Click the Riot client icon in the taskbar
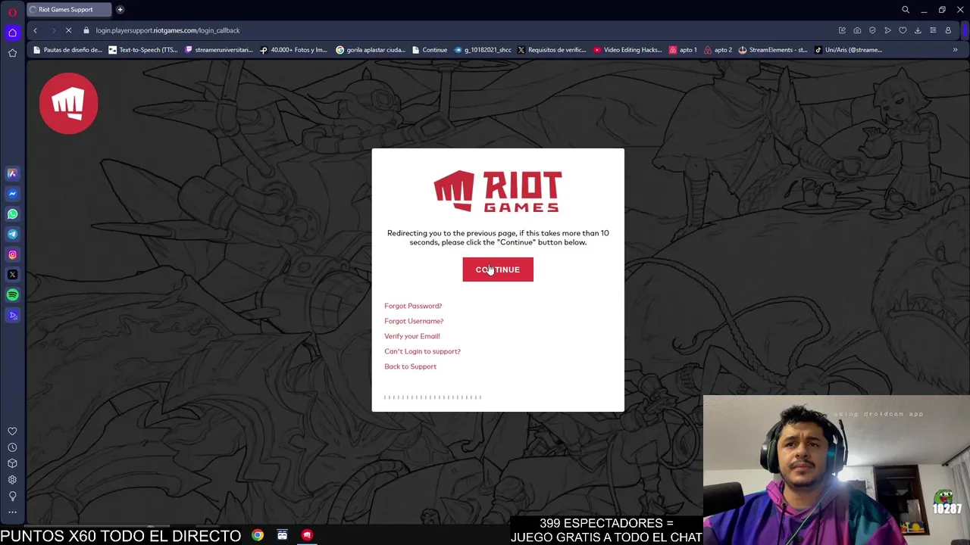Image resolution: width=970 pixels, height=545 pixels. coord(307,535)
